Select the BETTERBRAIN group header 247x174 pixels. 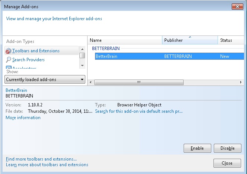106,48
